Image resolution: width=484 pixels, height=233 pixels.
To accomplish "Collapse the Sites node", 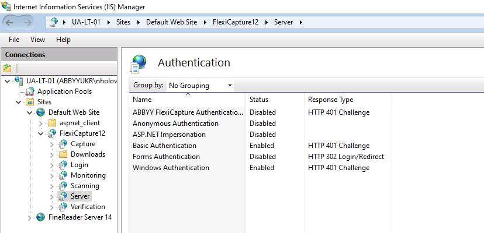I will click(x=19, y=102).
